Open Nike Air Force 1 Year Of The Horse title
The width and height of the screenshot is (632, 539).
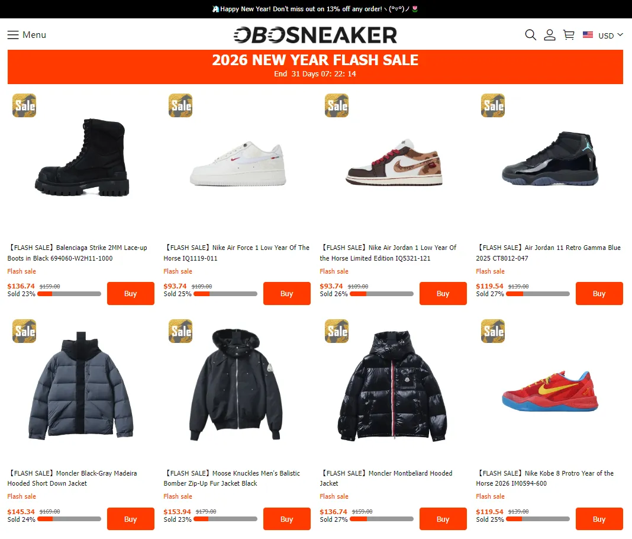pyautogui.click(x=237, y=253)
